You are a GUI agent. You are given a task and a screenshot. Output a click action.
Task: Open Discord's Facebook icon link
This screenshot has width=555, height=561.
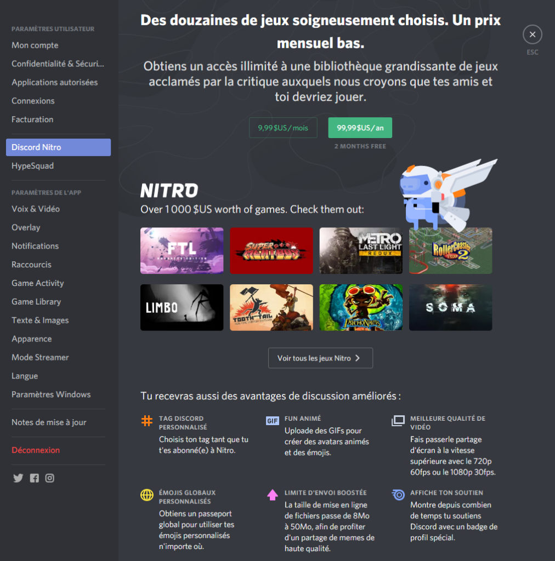(x=34, y=478)
